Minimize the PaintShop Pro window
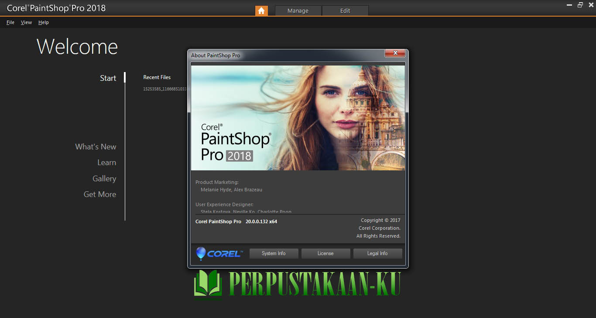The image size is (596, 318). click(569, 5)
